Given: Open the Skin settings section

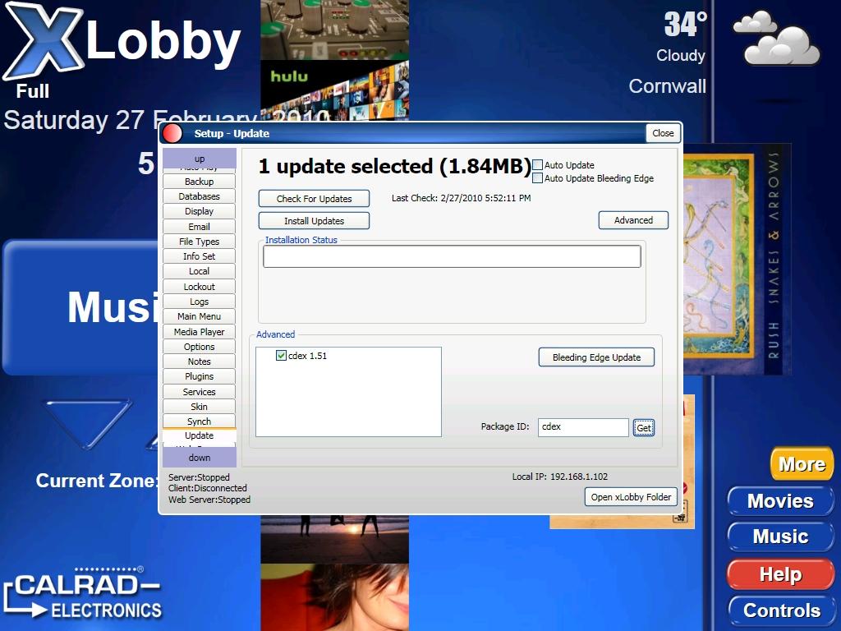Looking at the screenshot, I should tap(199, 407).
